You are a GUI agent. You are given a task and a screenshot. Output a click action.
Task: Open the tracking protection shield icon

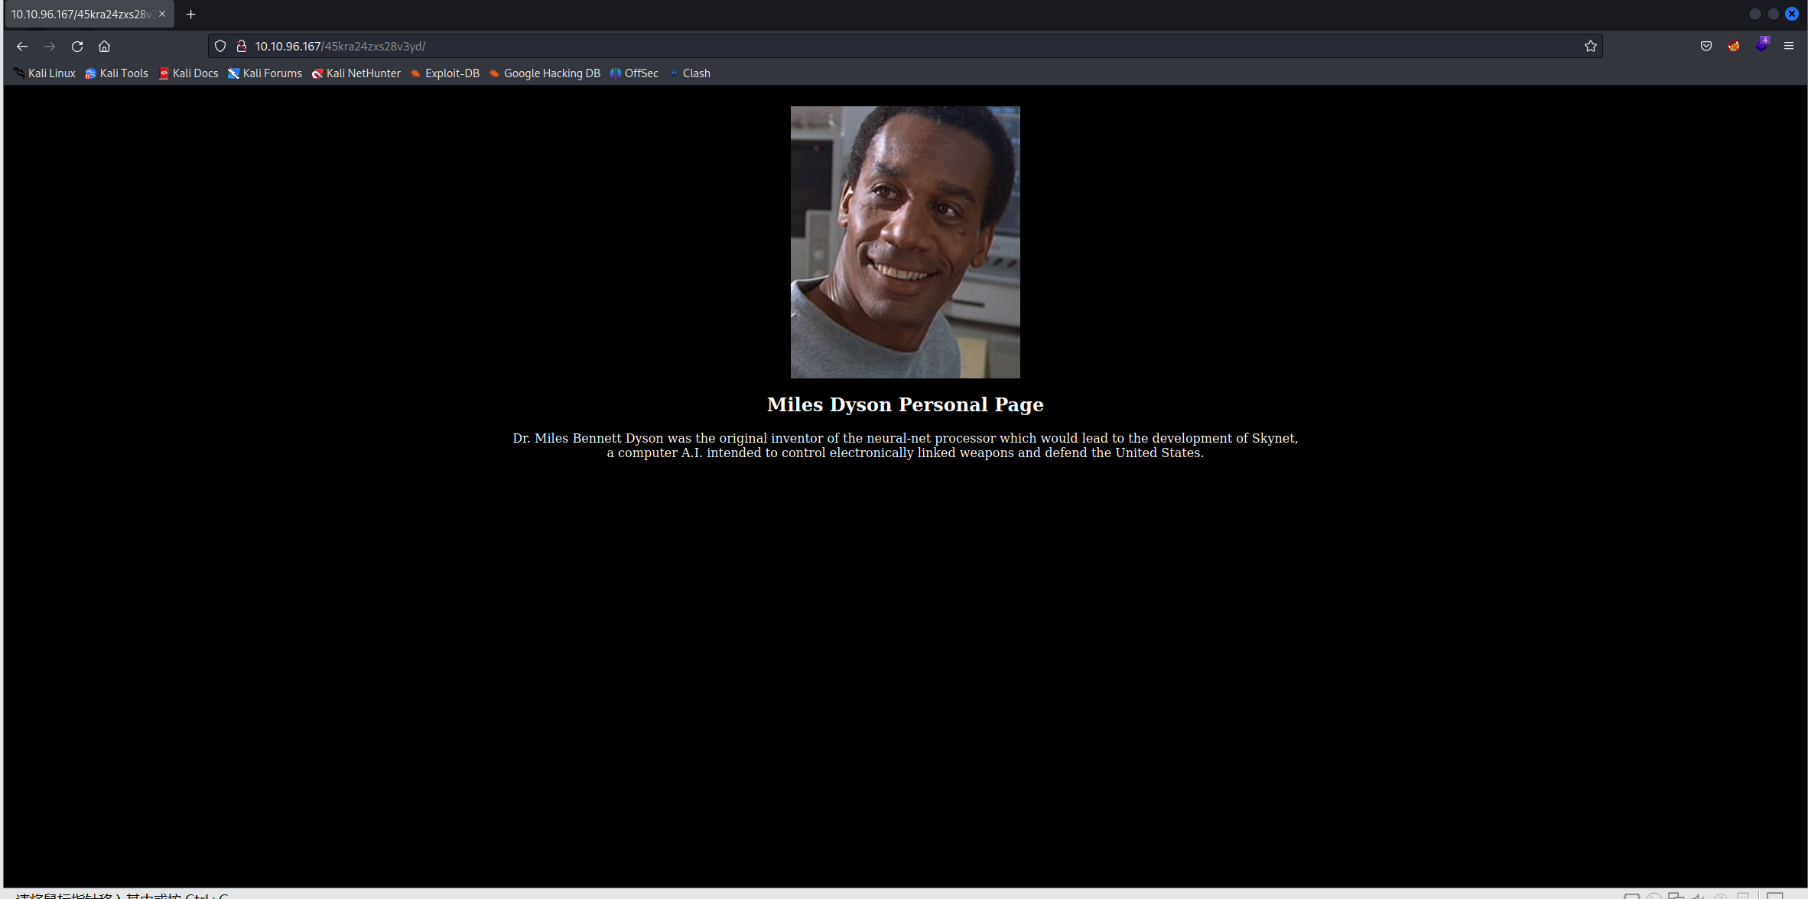pyautogui.click(x=220, y=47)
